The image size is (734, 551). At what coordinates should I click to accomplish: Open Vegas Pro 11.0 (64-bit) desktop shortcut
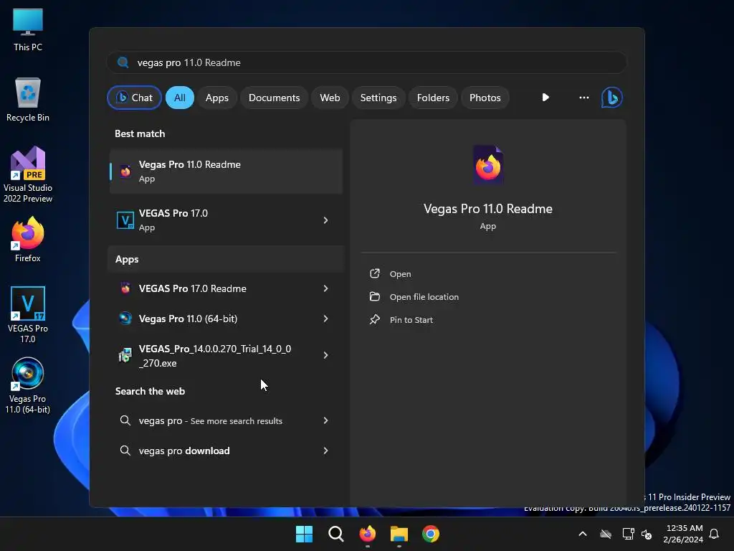[x=28, y=385]
